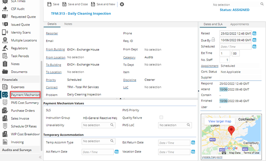This screenshot has height=161, width=266.
Task: Click the Save disk icon
Action: (49, 4)
